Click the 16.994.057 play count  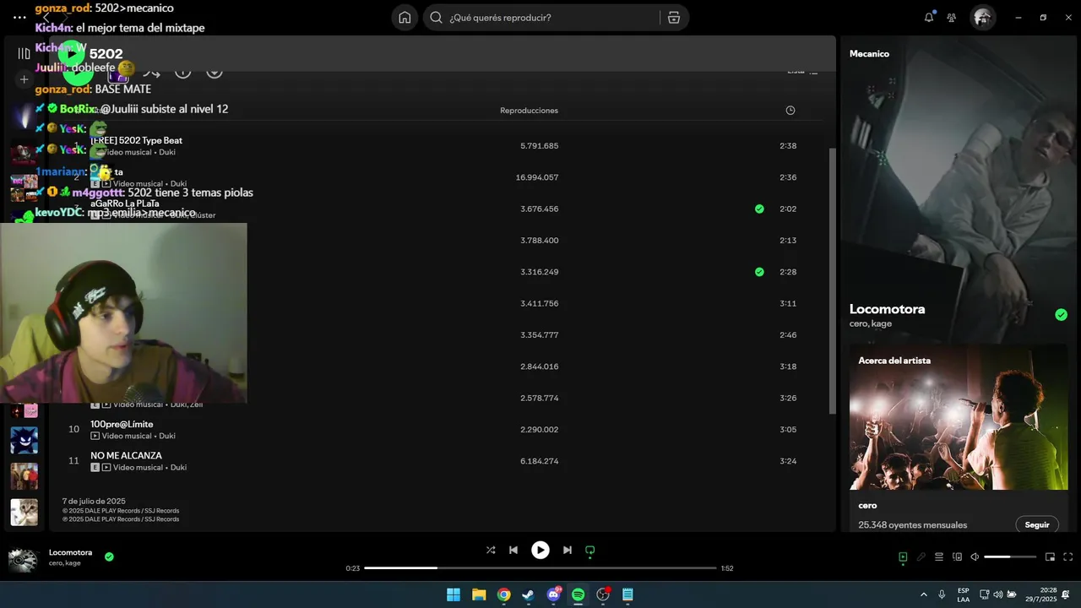(536, 177)
